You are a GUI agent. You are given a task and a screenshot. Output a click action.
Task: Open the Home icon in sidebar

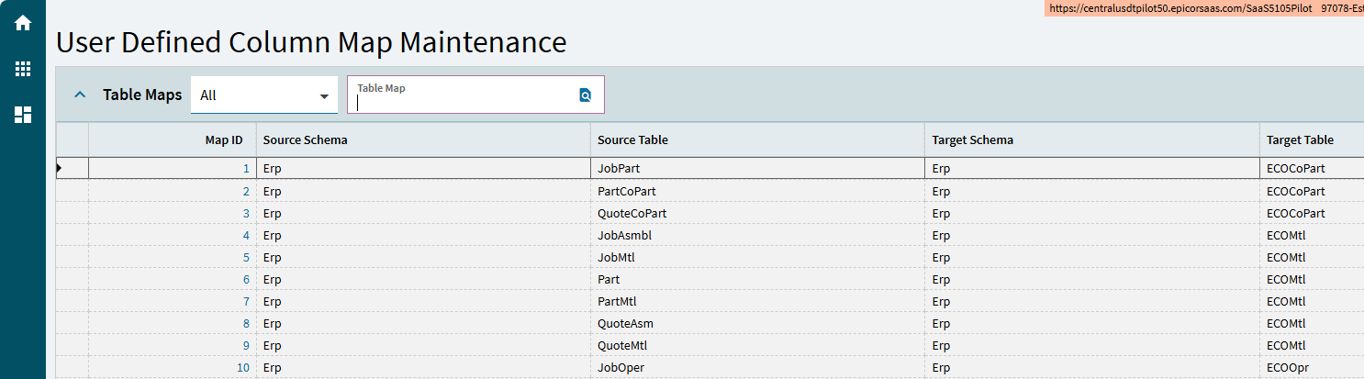coord(23,23)
